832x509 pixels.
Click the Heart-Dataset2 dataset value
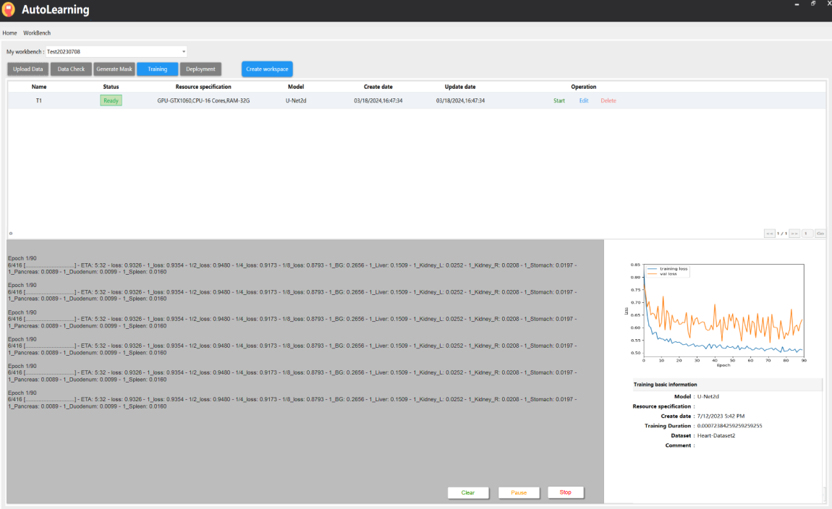click(x=716, y=436)
